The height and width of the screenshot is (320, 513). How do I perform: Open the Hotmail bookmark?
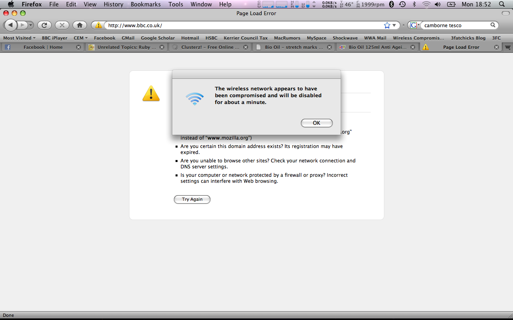tap(190, 38)
